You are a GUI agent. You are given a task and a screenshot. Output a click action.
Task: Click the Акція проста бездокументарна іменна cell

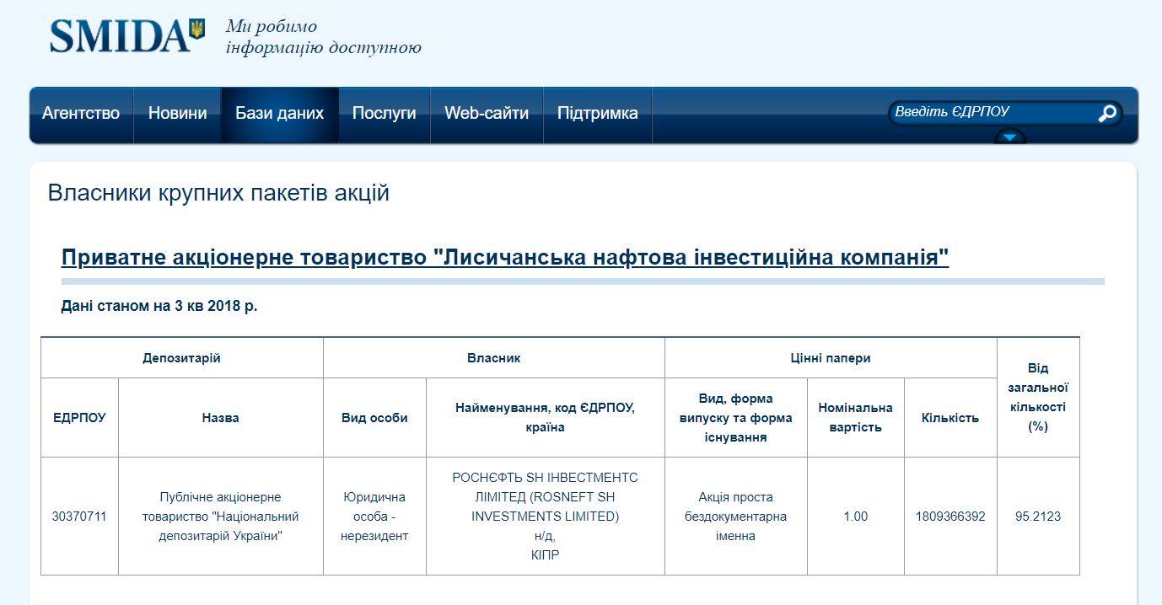pyautogui.click(x=736, y=517)
